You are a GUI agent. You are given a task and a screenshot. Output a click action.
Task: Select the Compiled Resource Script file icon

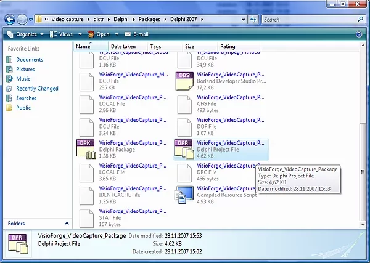click(184, 195)
